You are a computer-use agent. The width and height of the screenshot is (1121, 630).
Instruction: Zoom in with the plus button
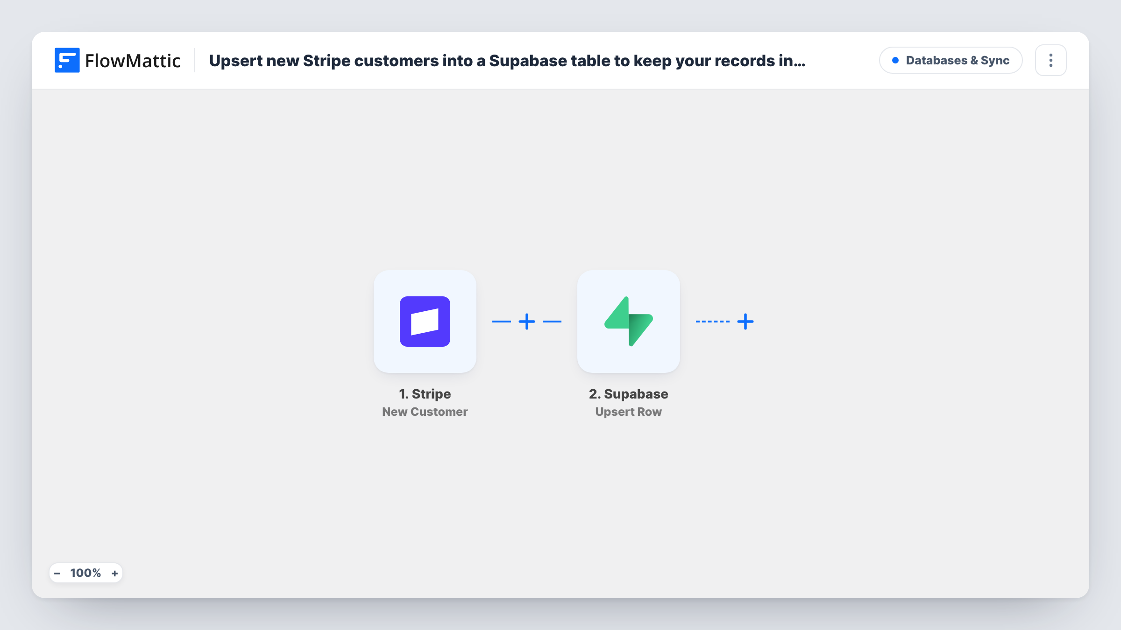[114, 573]
